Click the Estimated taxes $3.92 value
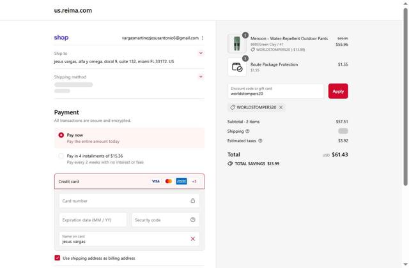The height and width of the screenshot is (268, 409). coord(343,140)
